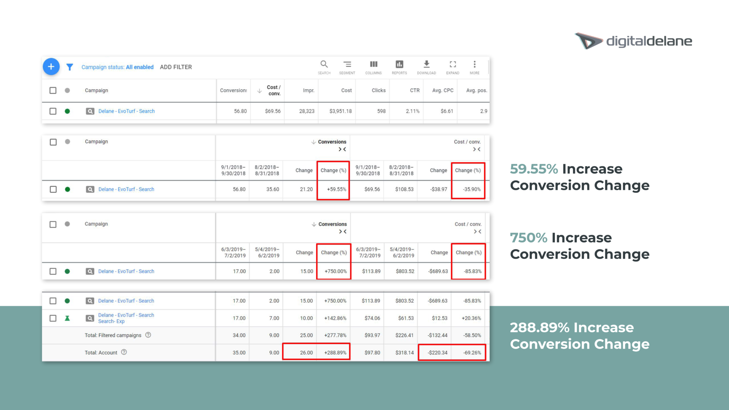
Task: Sort by the Clicks column header
Action: coord(379,90)
